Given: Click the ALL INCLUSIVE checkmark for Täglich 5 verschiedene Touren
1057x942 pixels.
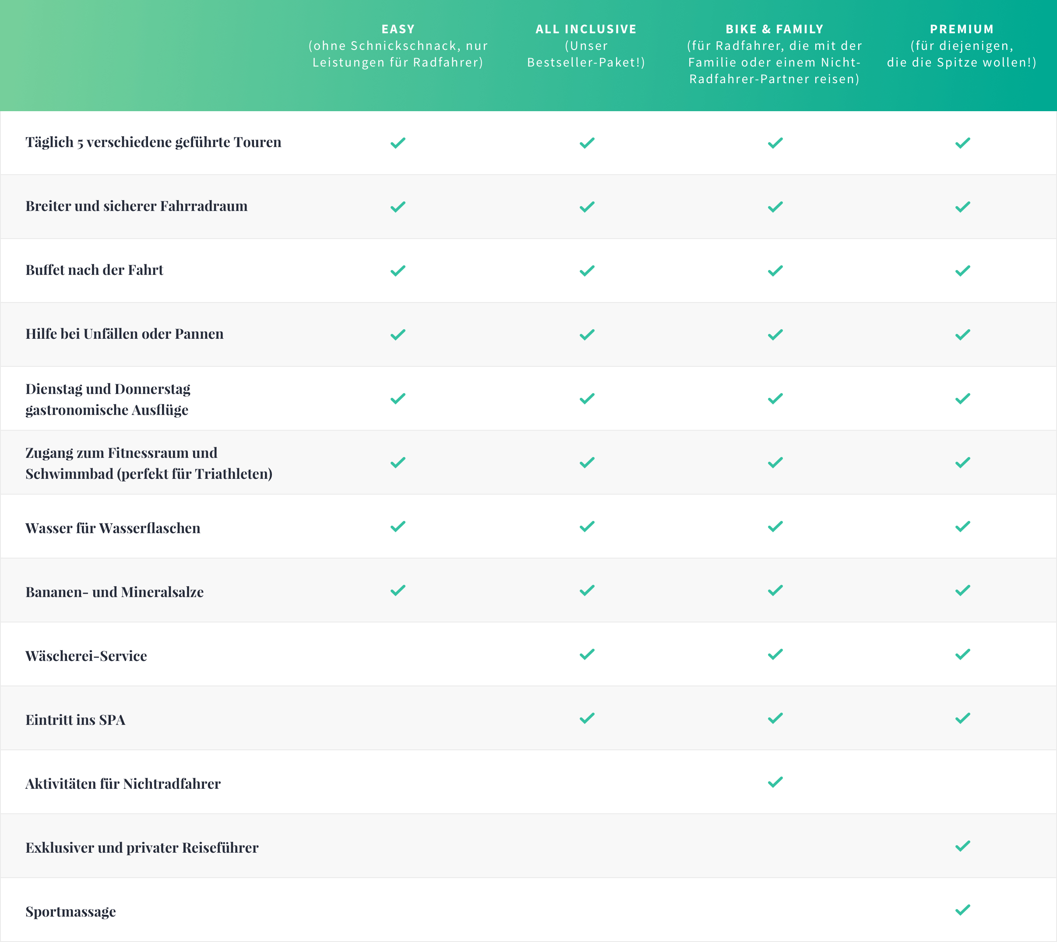Looking at the screenshot, I should pyautogui.click(x=586, y=143).
